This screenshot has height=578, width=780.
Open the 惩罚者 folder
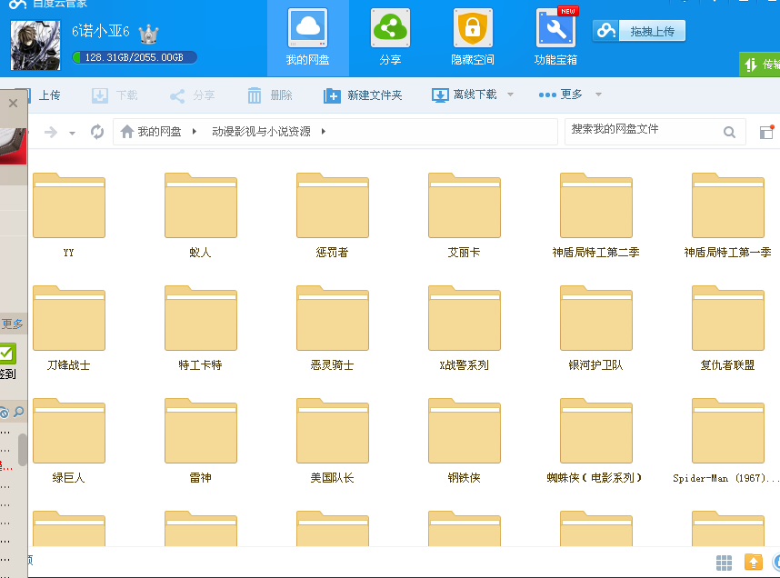(x=333, y=215)
